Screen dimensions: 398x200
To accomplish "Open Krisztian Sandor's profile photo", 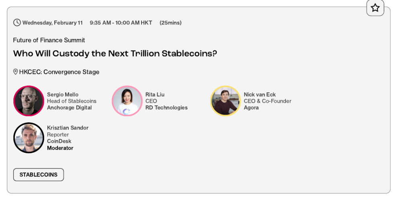I will 29,138.
